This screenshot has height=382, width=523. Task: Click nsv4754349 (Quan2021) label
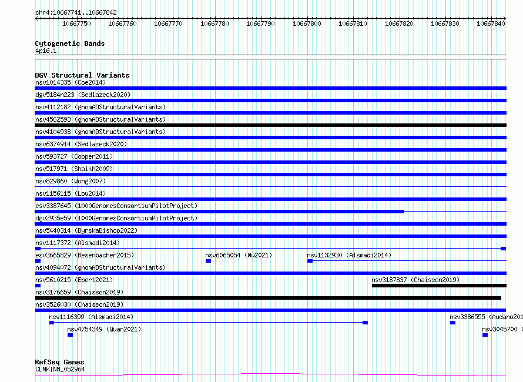coord(104,329)
